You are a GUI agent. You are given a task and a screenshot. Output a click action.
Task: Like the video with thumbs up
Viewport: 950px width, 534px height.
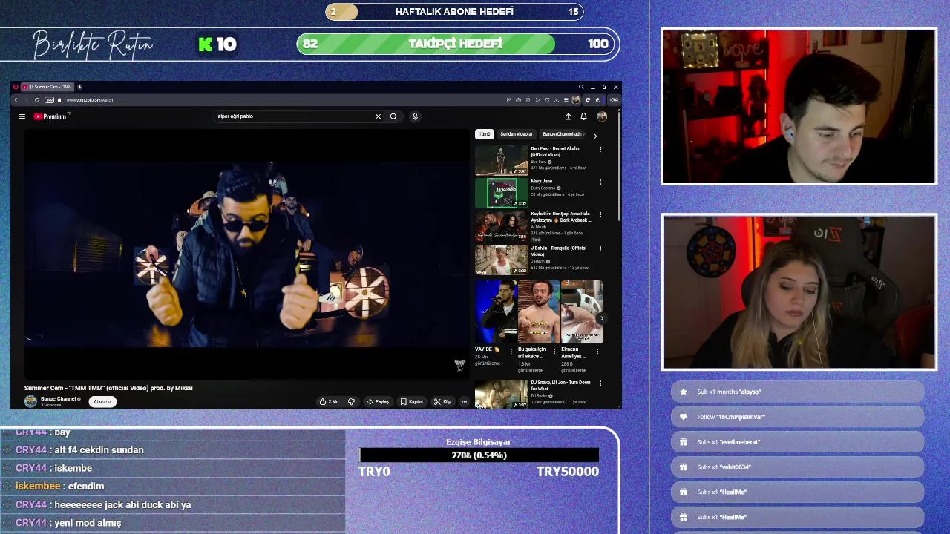click(x=329, y=401)
